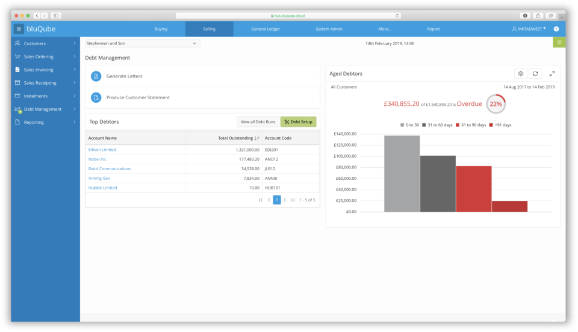
Task: Click View all Debt Runs button
Action: [x=258, y=122]
